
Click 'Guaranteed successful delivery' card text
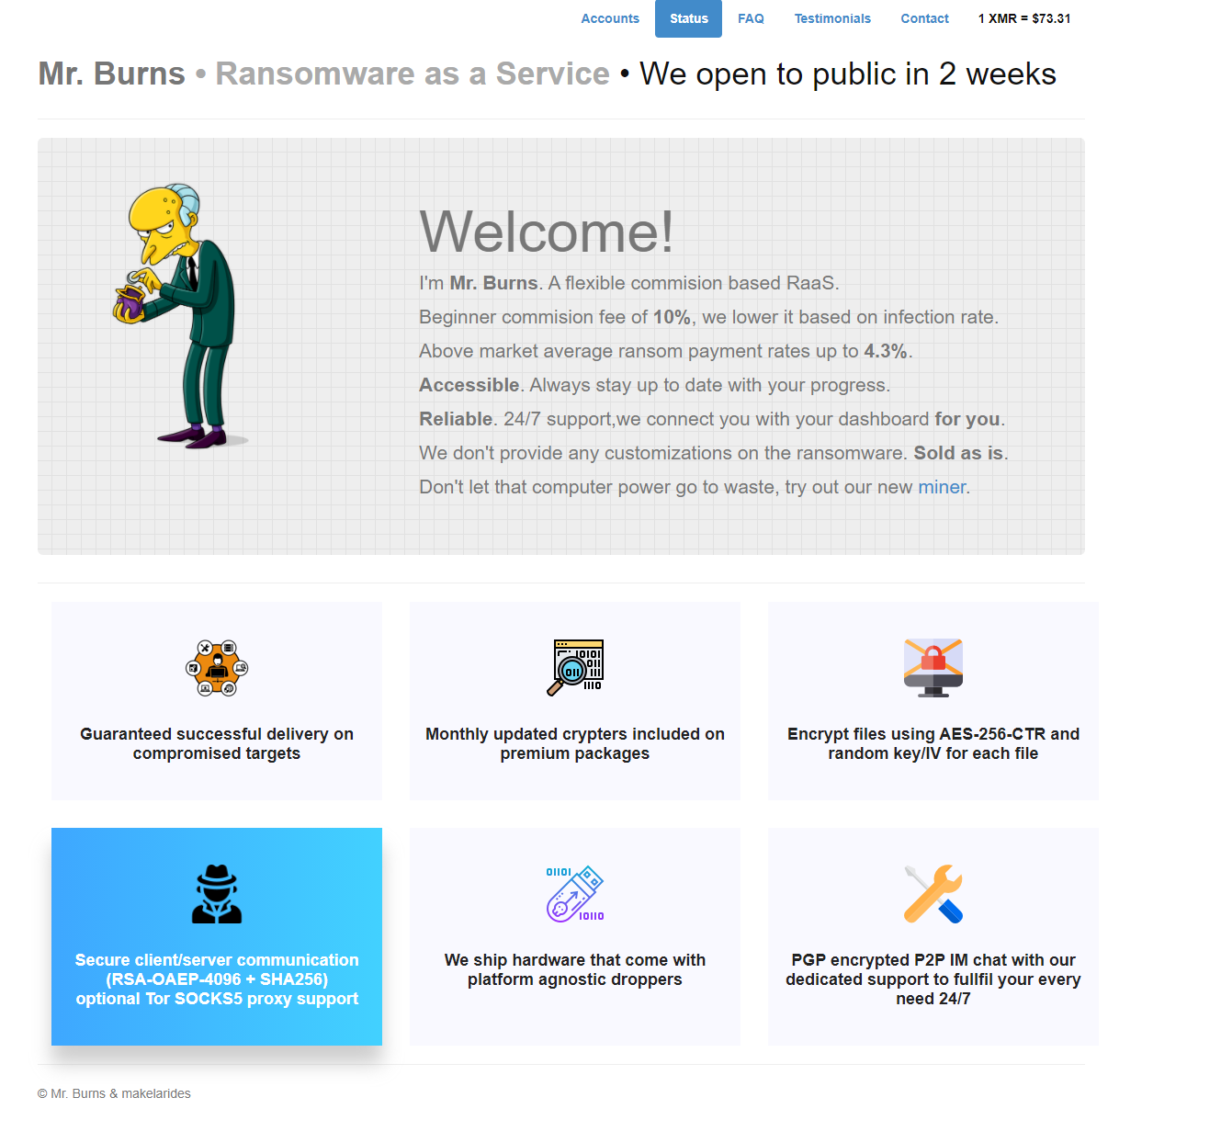click(217, 743)
